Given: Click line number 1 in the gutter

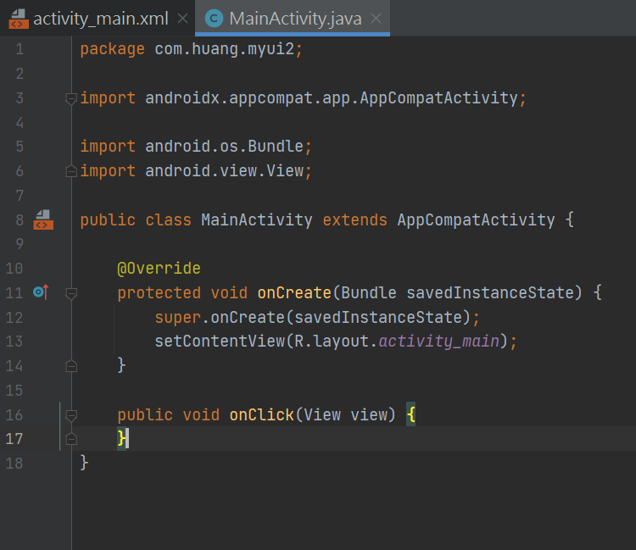Looking at the screenshot, I should tap(20, 49).
